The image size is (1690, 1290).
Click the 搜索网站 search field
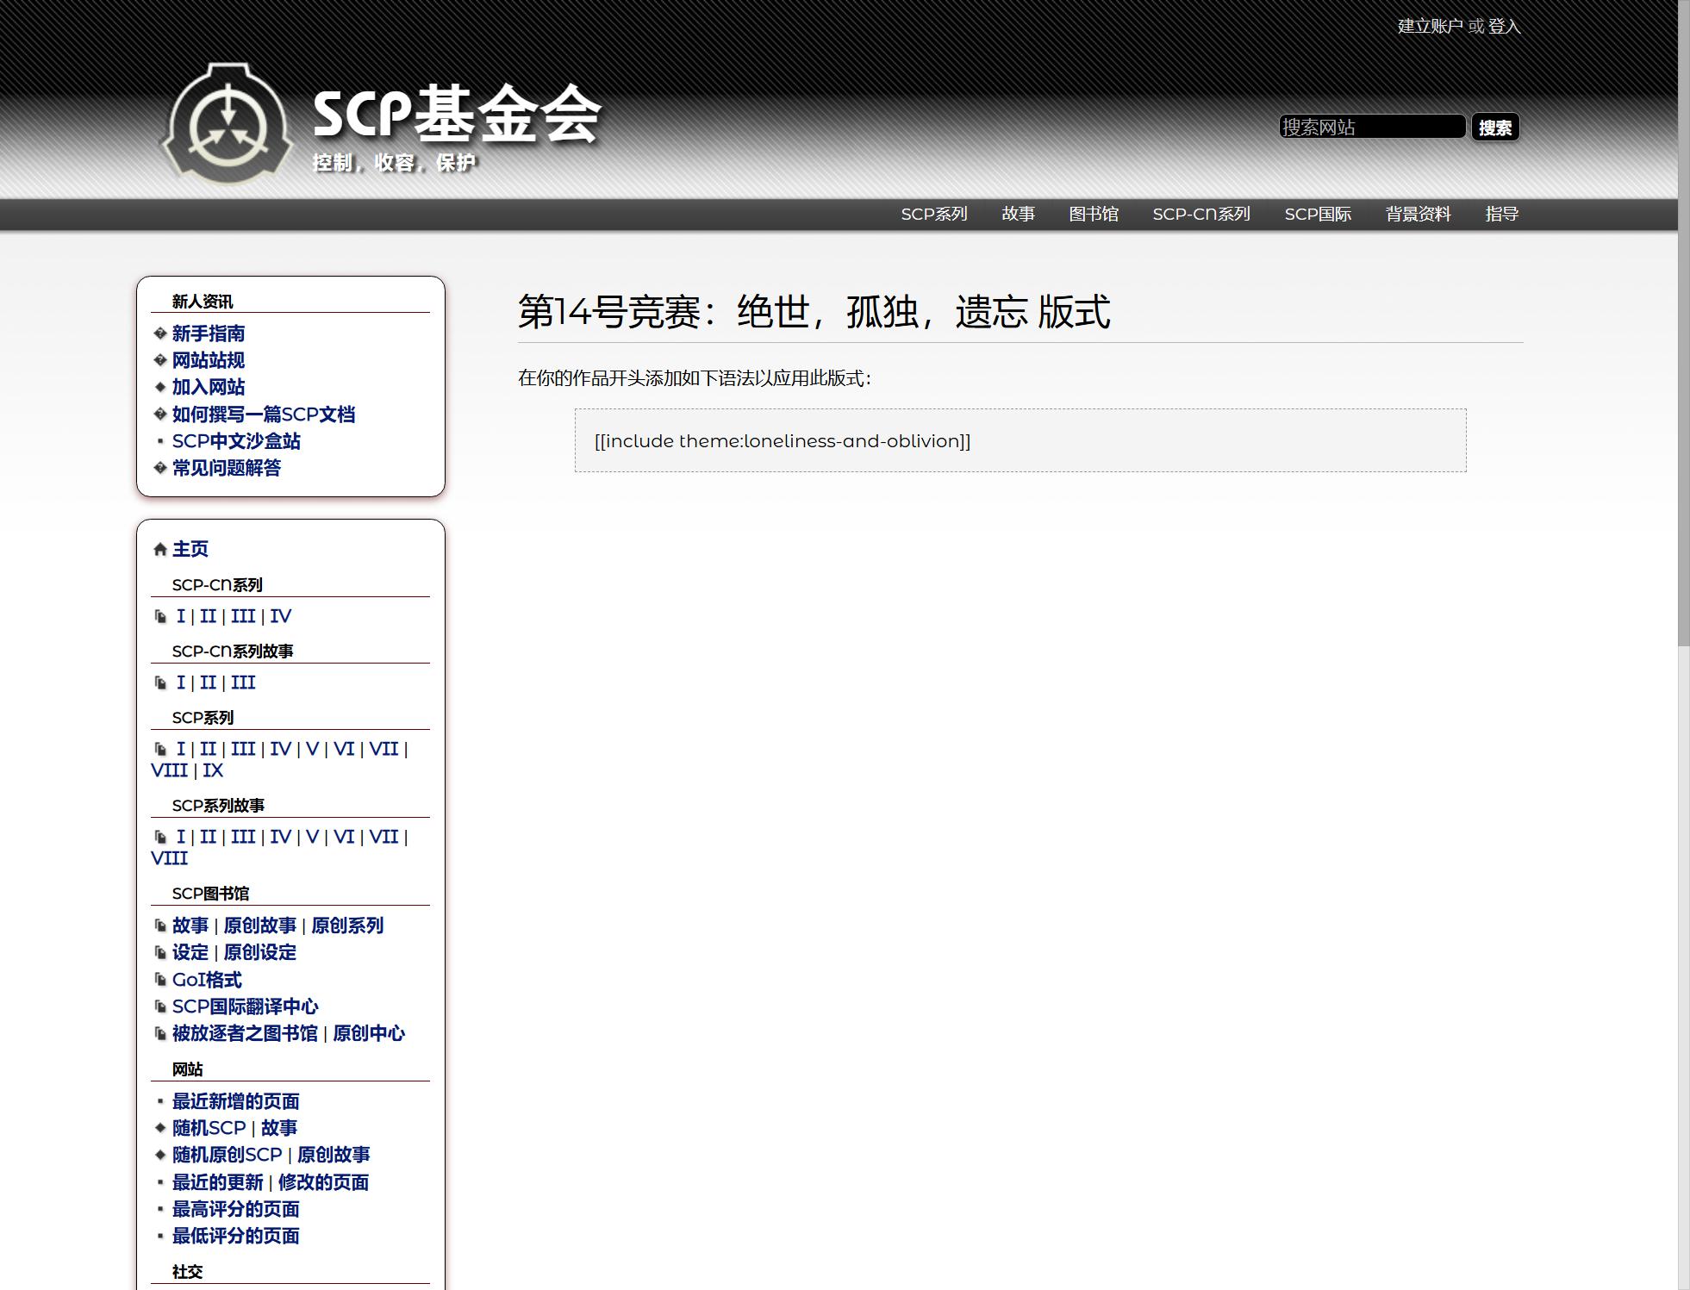pos(1371,128)
